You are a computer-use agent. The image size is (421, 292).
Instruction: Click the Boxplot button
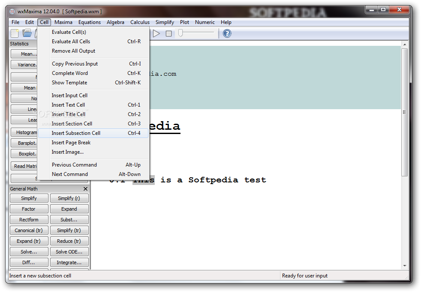(x=24, y=154)
